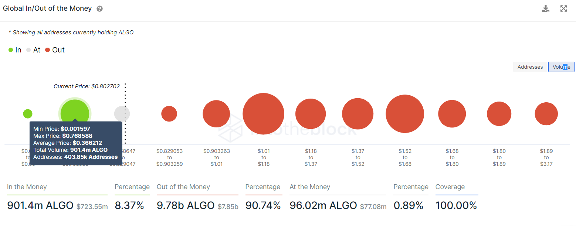Select the largest red bubble at $1.01 to $1.18
576x226 pixels.
[264, 114]
